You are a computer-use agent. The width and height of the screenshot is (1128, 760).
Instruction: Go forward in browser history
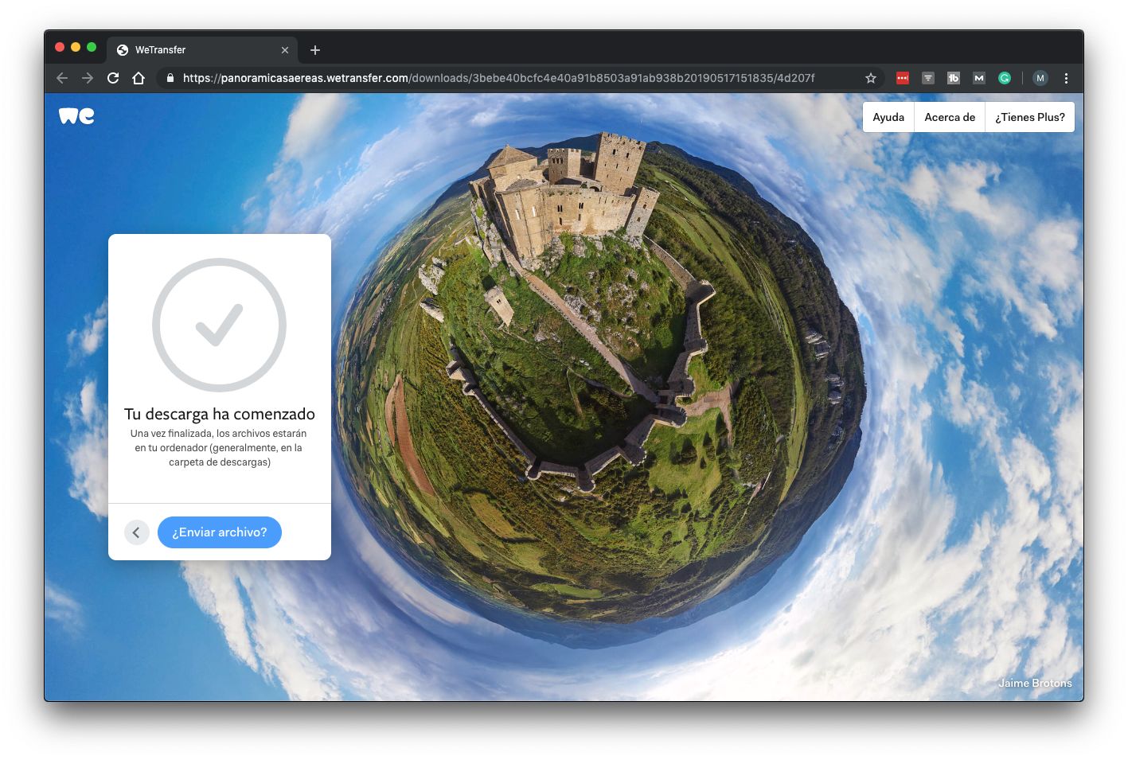[x=88, y=78]
